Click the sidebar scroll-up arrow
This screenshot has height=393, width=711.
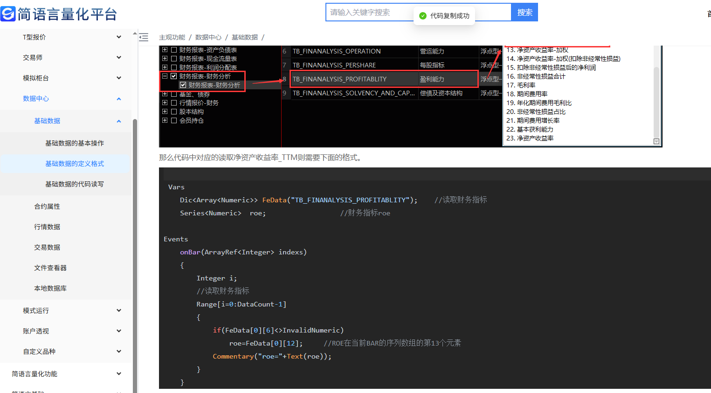[135, 33]
